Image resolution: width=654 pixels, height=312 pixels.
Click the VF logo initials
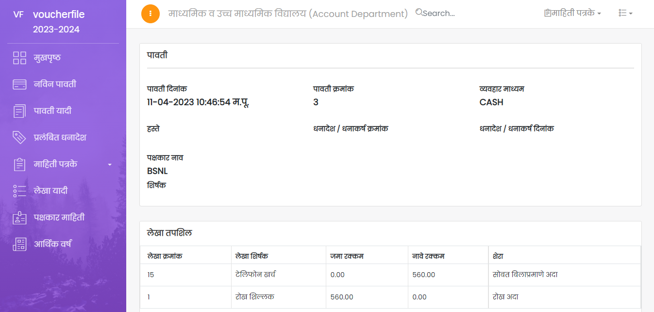click(x=18, y=15)
